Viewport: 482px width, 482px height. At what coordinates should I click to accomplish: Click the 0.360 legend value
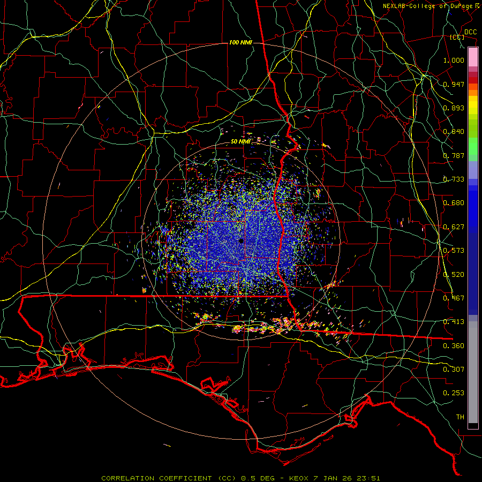[x=454, y=346]
